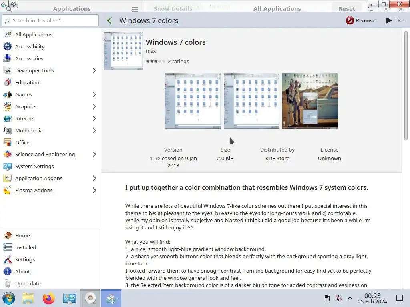Open the Graphics category icon

tap(8, 106)
